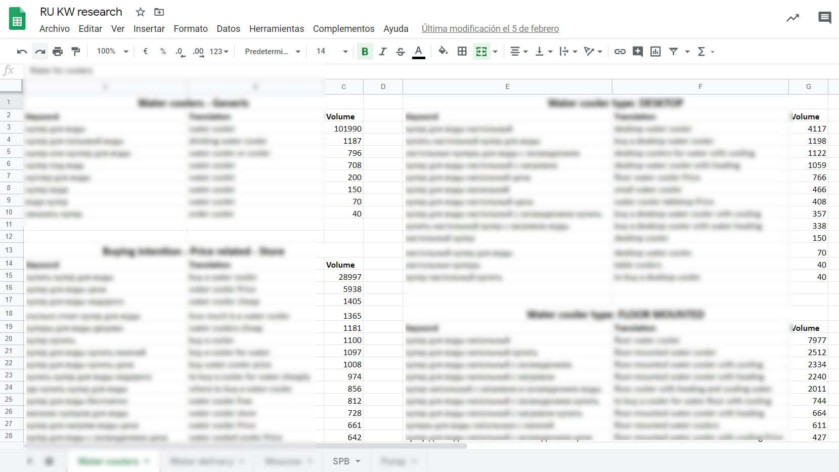The image size is (839, 472).
Task: Move document with folder icon
Action: [159, 12]
